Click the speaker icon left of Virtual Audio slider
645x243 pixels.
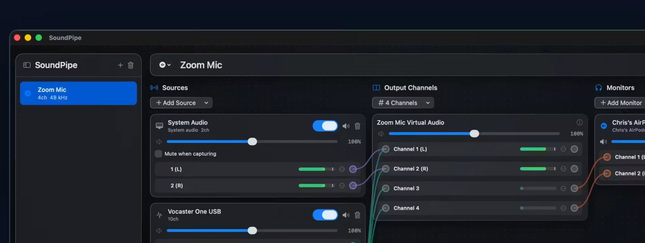pos(381,133)
